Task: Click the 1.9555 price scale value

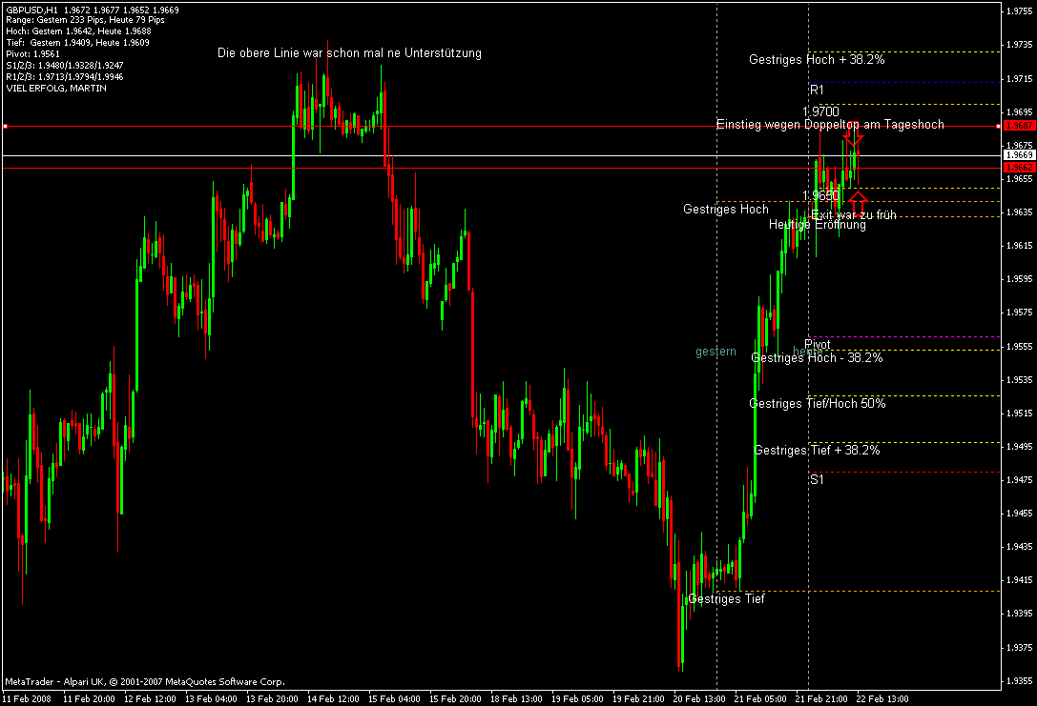Action: tap(1019, 346)
